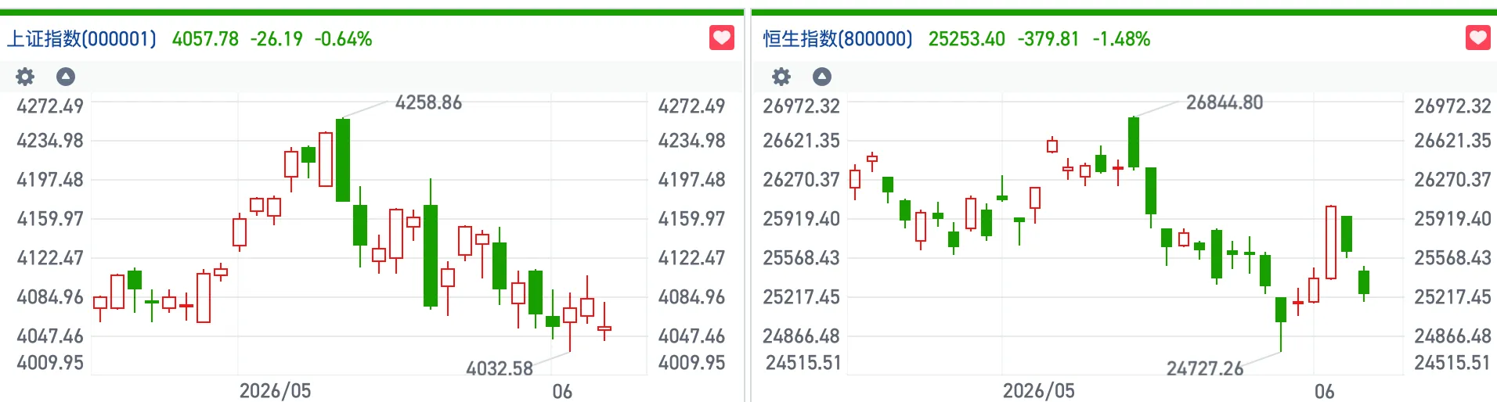This screenshot has height=402, width=1497.
Task: Select 恒生指数 percent change -1.48%
Action: click(1121, 38)
